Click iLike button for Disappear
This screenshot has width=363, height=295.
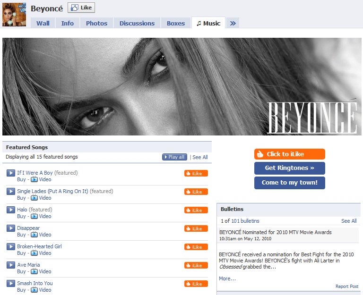196,228
